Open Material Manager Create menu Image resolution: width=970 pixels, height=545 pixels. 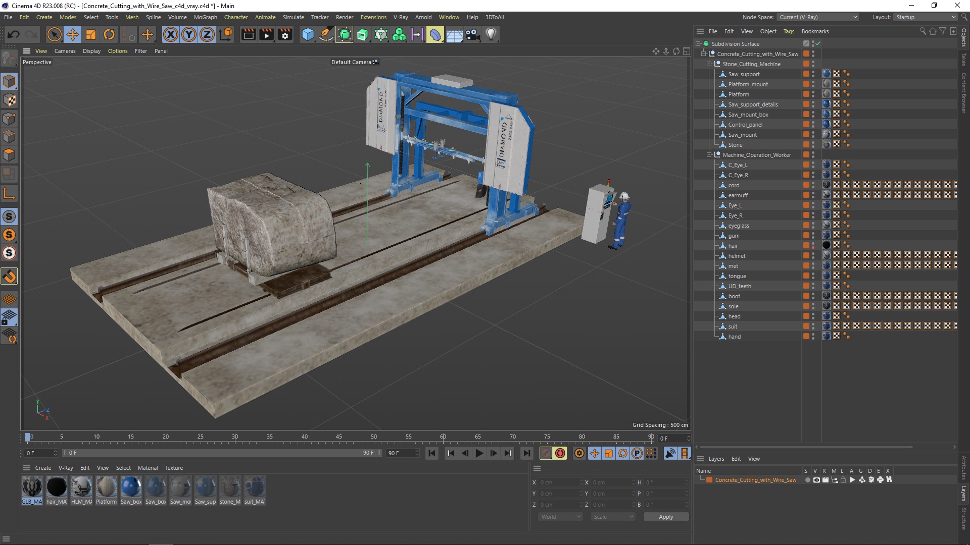tap(43, 468)
